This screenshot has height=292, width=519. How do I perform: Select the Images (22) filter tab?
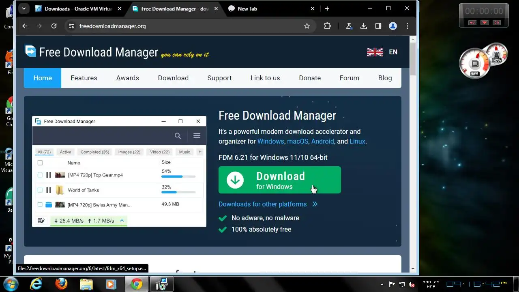(x=129, y=152)
